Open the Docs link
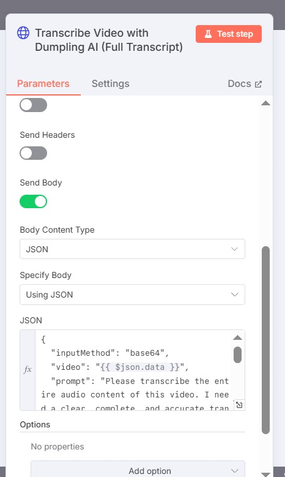 (x=245, y=84)
